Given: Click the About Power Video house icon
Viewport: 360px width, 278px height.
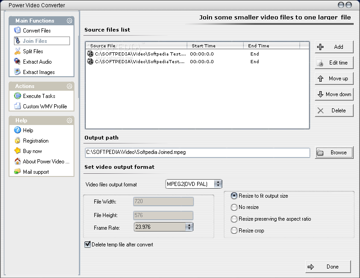Looking at the screenshot, I should [x=18, y=161].
